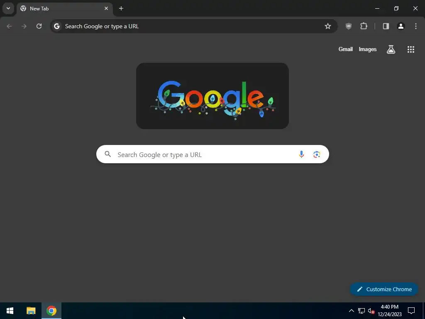Screen dimensions: 425x319
Task: Open the network status tray icon
Action: [x=361, y=311]
